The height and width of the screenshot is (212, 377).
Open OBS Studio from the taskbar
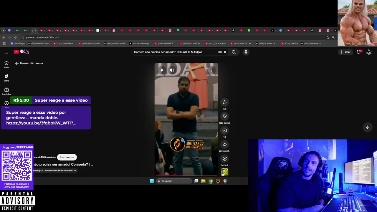pyautogui.click(x=218, y=181)
